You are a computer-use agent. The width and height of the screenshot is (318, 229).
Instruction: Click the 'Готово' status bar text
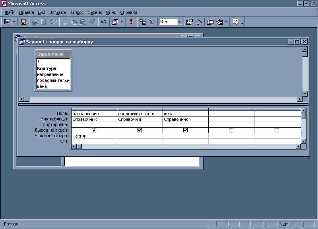(x=11, y=224)
